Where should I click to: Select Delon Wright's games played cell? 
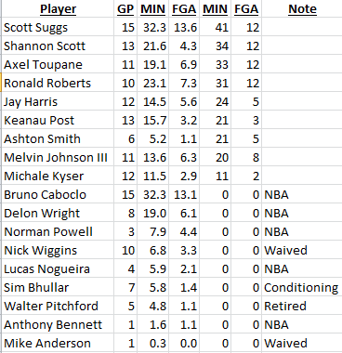point(125,213)
